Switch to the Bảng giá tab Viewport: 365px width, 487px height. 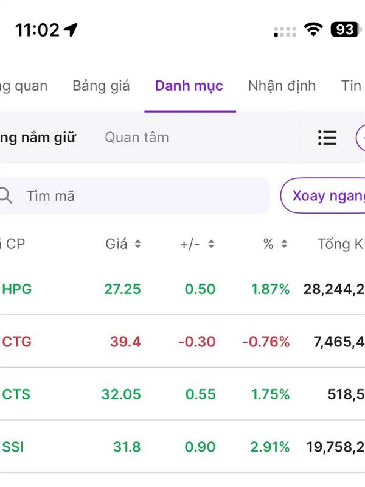coord(101,86)
